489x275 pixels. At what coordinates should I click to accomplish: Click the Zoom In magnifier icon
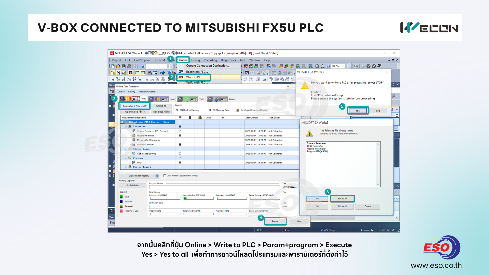[317, 66]
